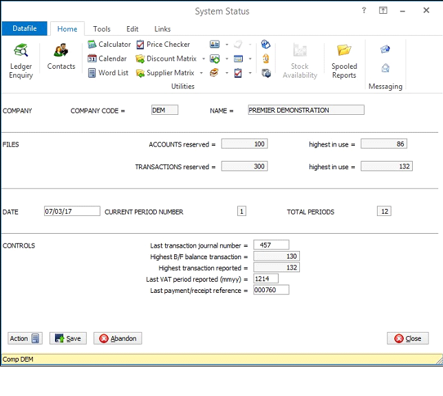Screen dimensions: 443x396
Task: Click the help question mark icon
Action: [x=364, y=10]
